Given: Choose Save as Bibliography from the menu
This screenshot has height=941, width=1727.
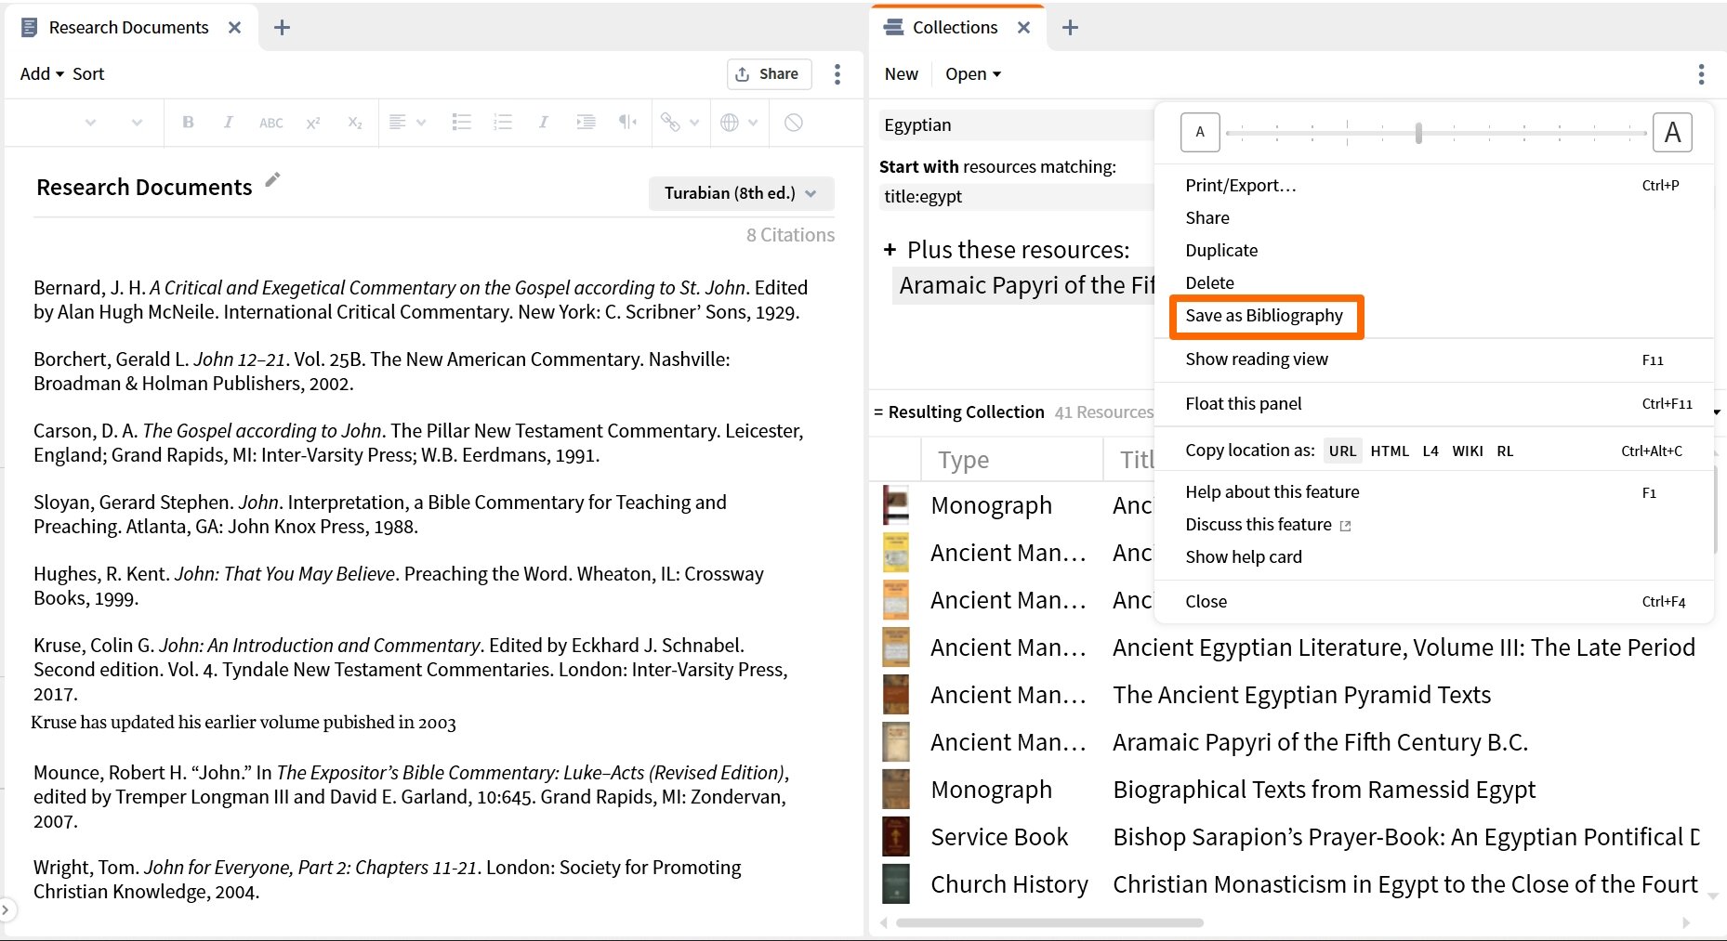Looking at the screenshot, I should pos(1263,316).
